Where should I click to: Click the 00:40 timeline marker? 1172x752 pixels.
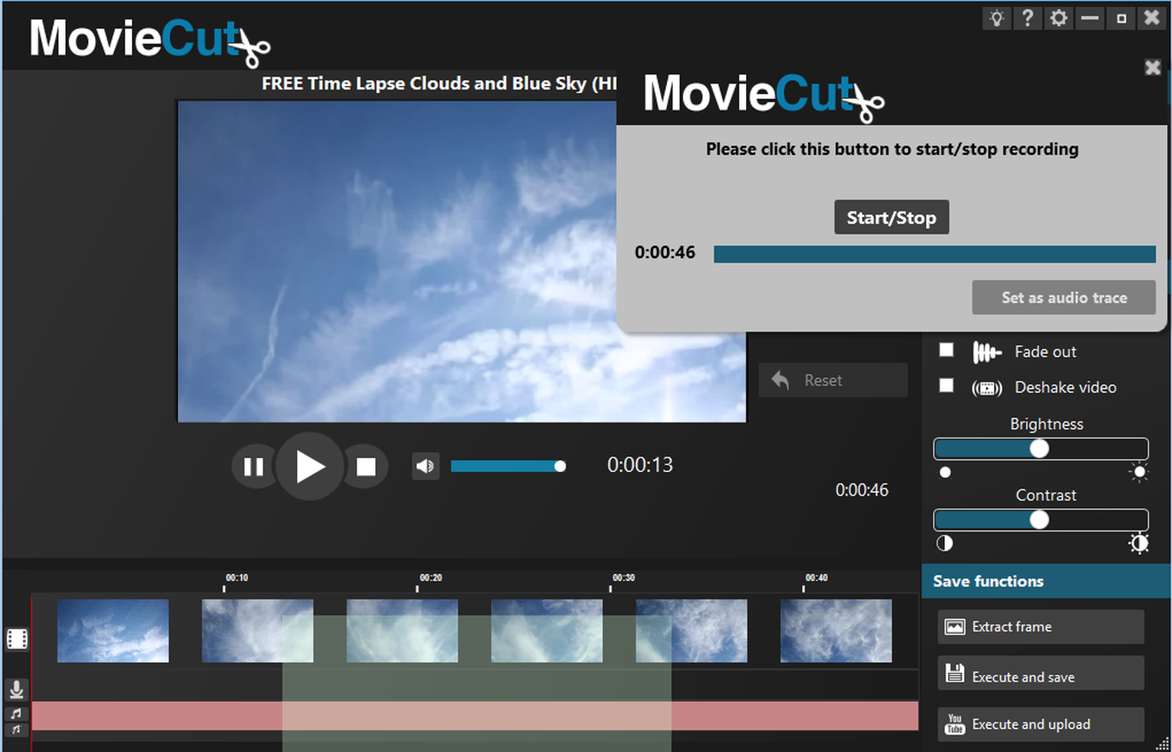pos(817,578)
